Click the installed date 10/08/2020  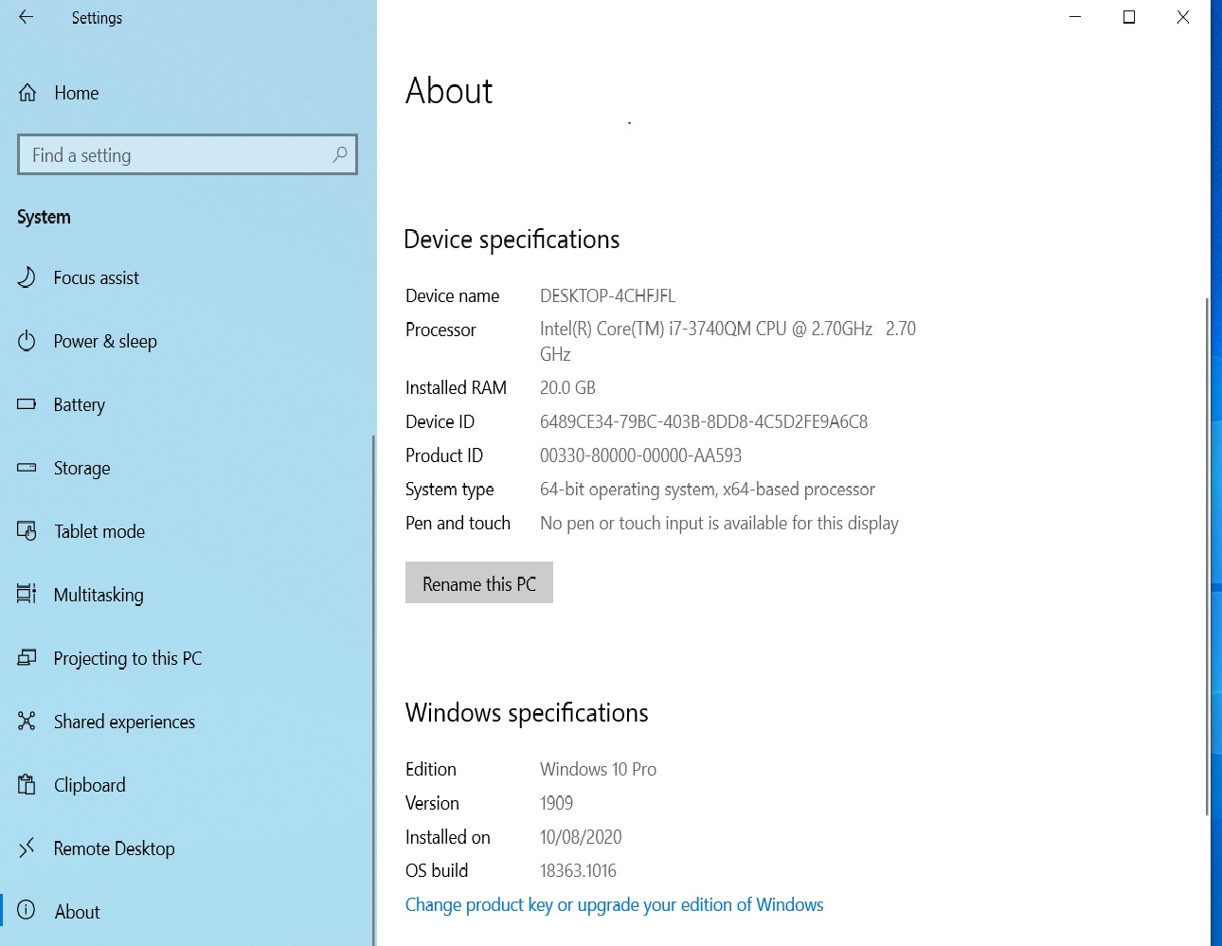pos(581,837)
